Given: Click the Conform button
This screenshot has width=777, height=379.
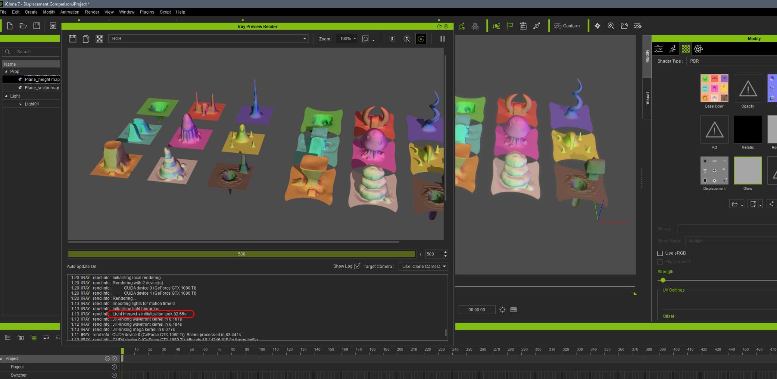Looking at the screenshot, I should 567,26.
